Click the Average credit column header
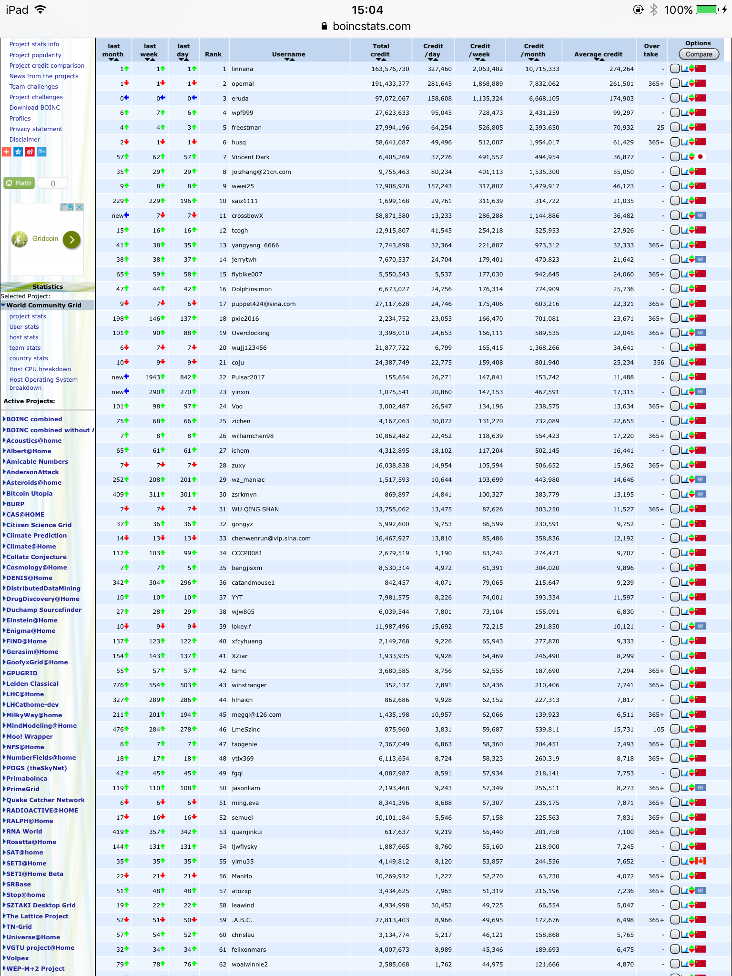The width and height of the screenshot is (732, 976). click(598, 55)
